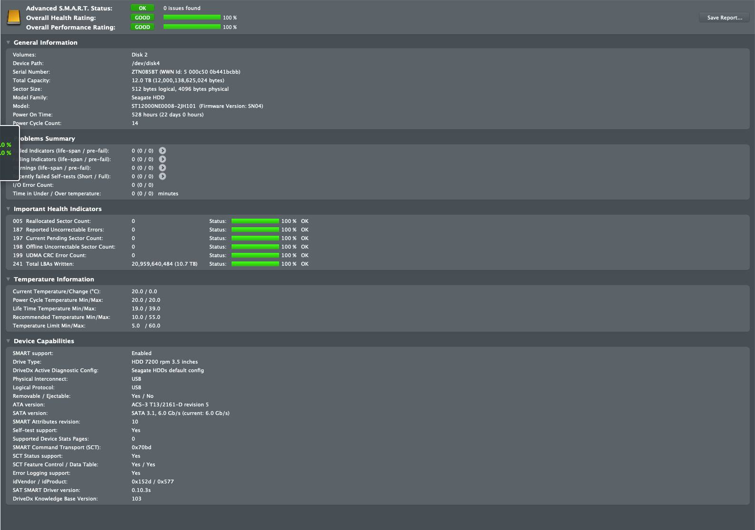Image resolution: width=755 pixels, height=530 pixels.
Task: Click the orange hard drive icon
Action: (x=14, y=18)
